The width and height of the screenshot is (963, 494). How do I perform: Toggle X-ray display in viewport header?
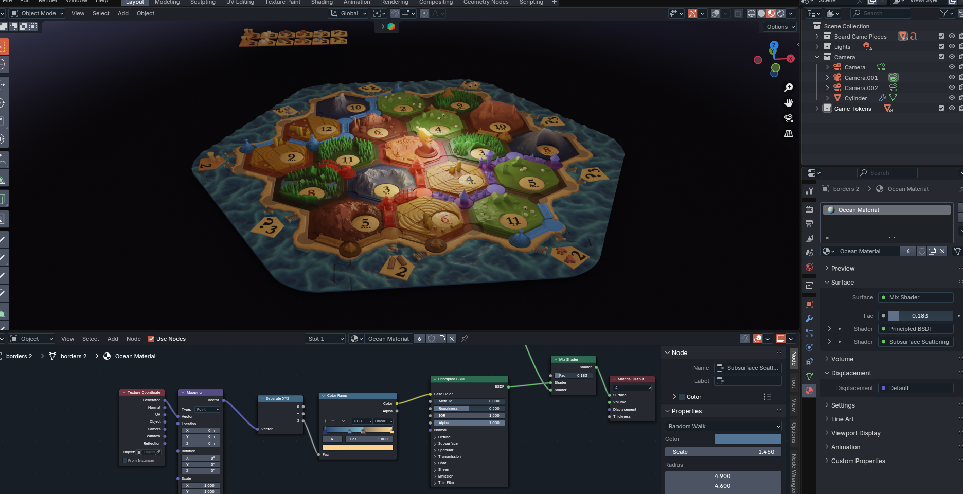[738, 13]
